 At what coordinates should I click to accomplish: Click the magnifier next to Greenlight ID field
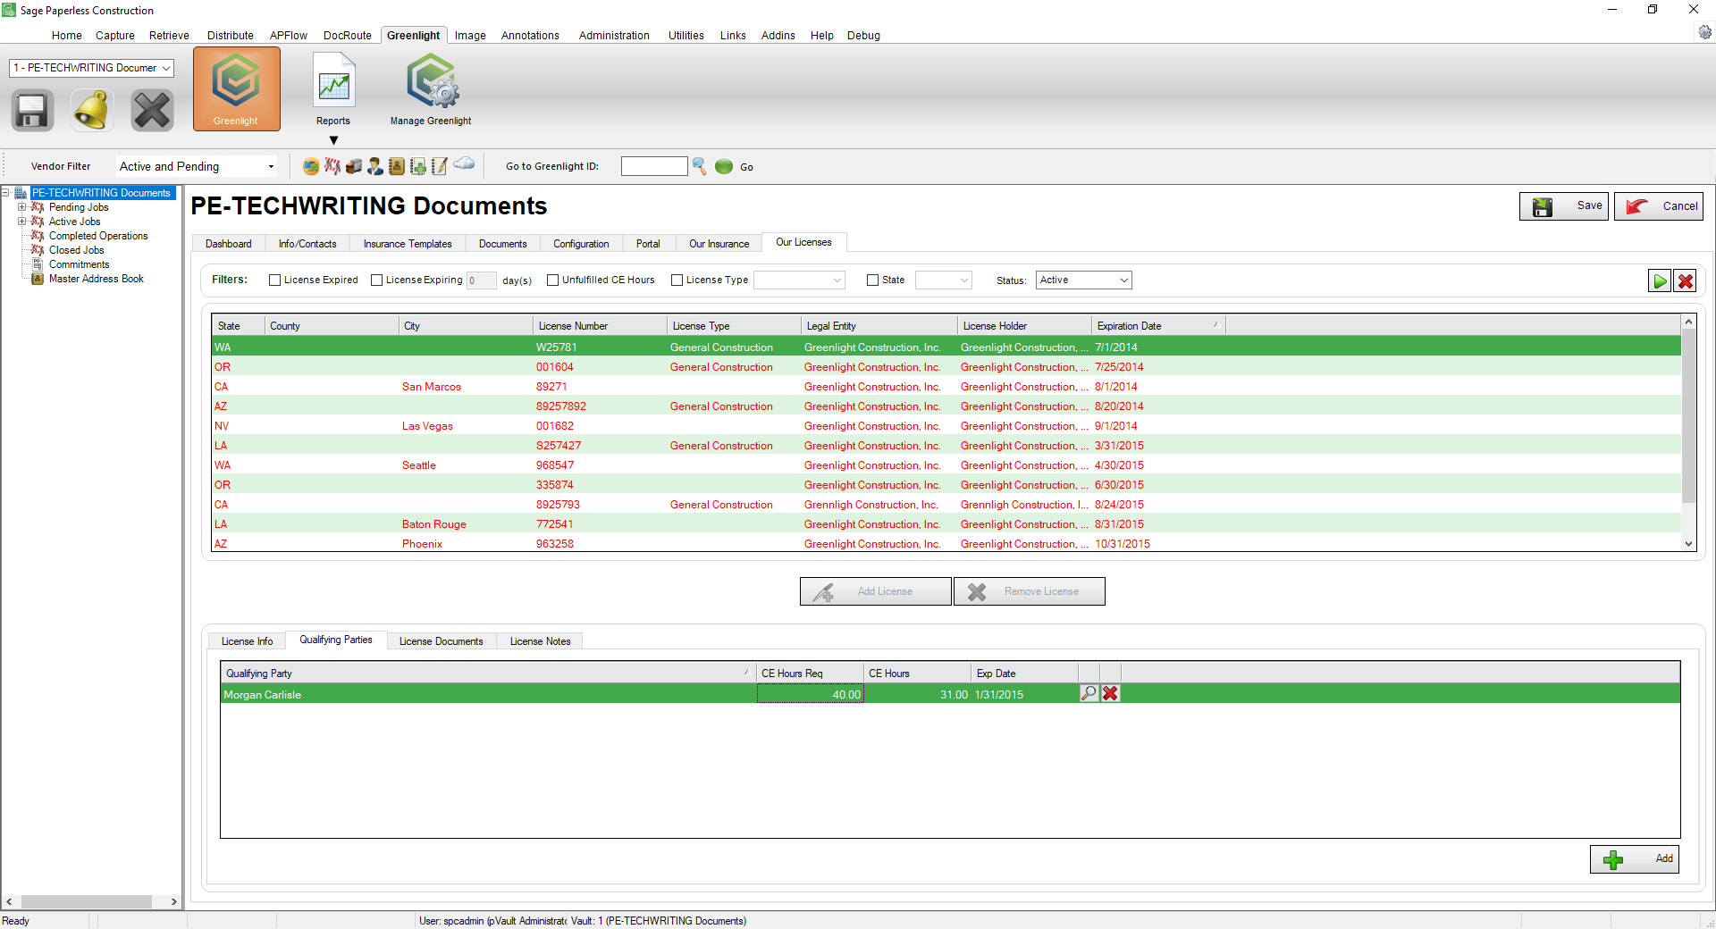point(699,166)
